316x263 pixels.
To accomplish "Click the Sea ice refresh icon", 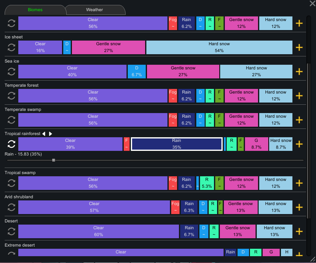I will point(11,72).
